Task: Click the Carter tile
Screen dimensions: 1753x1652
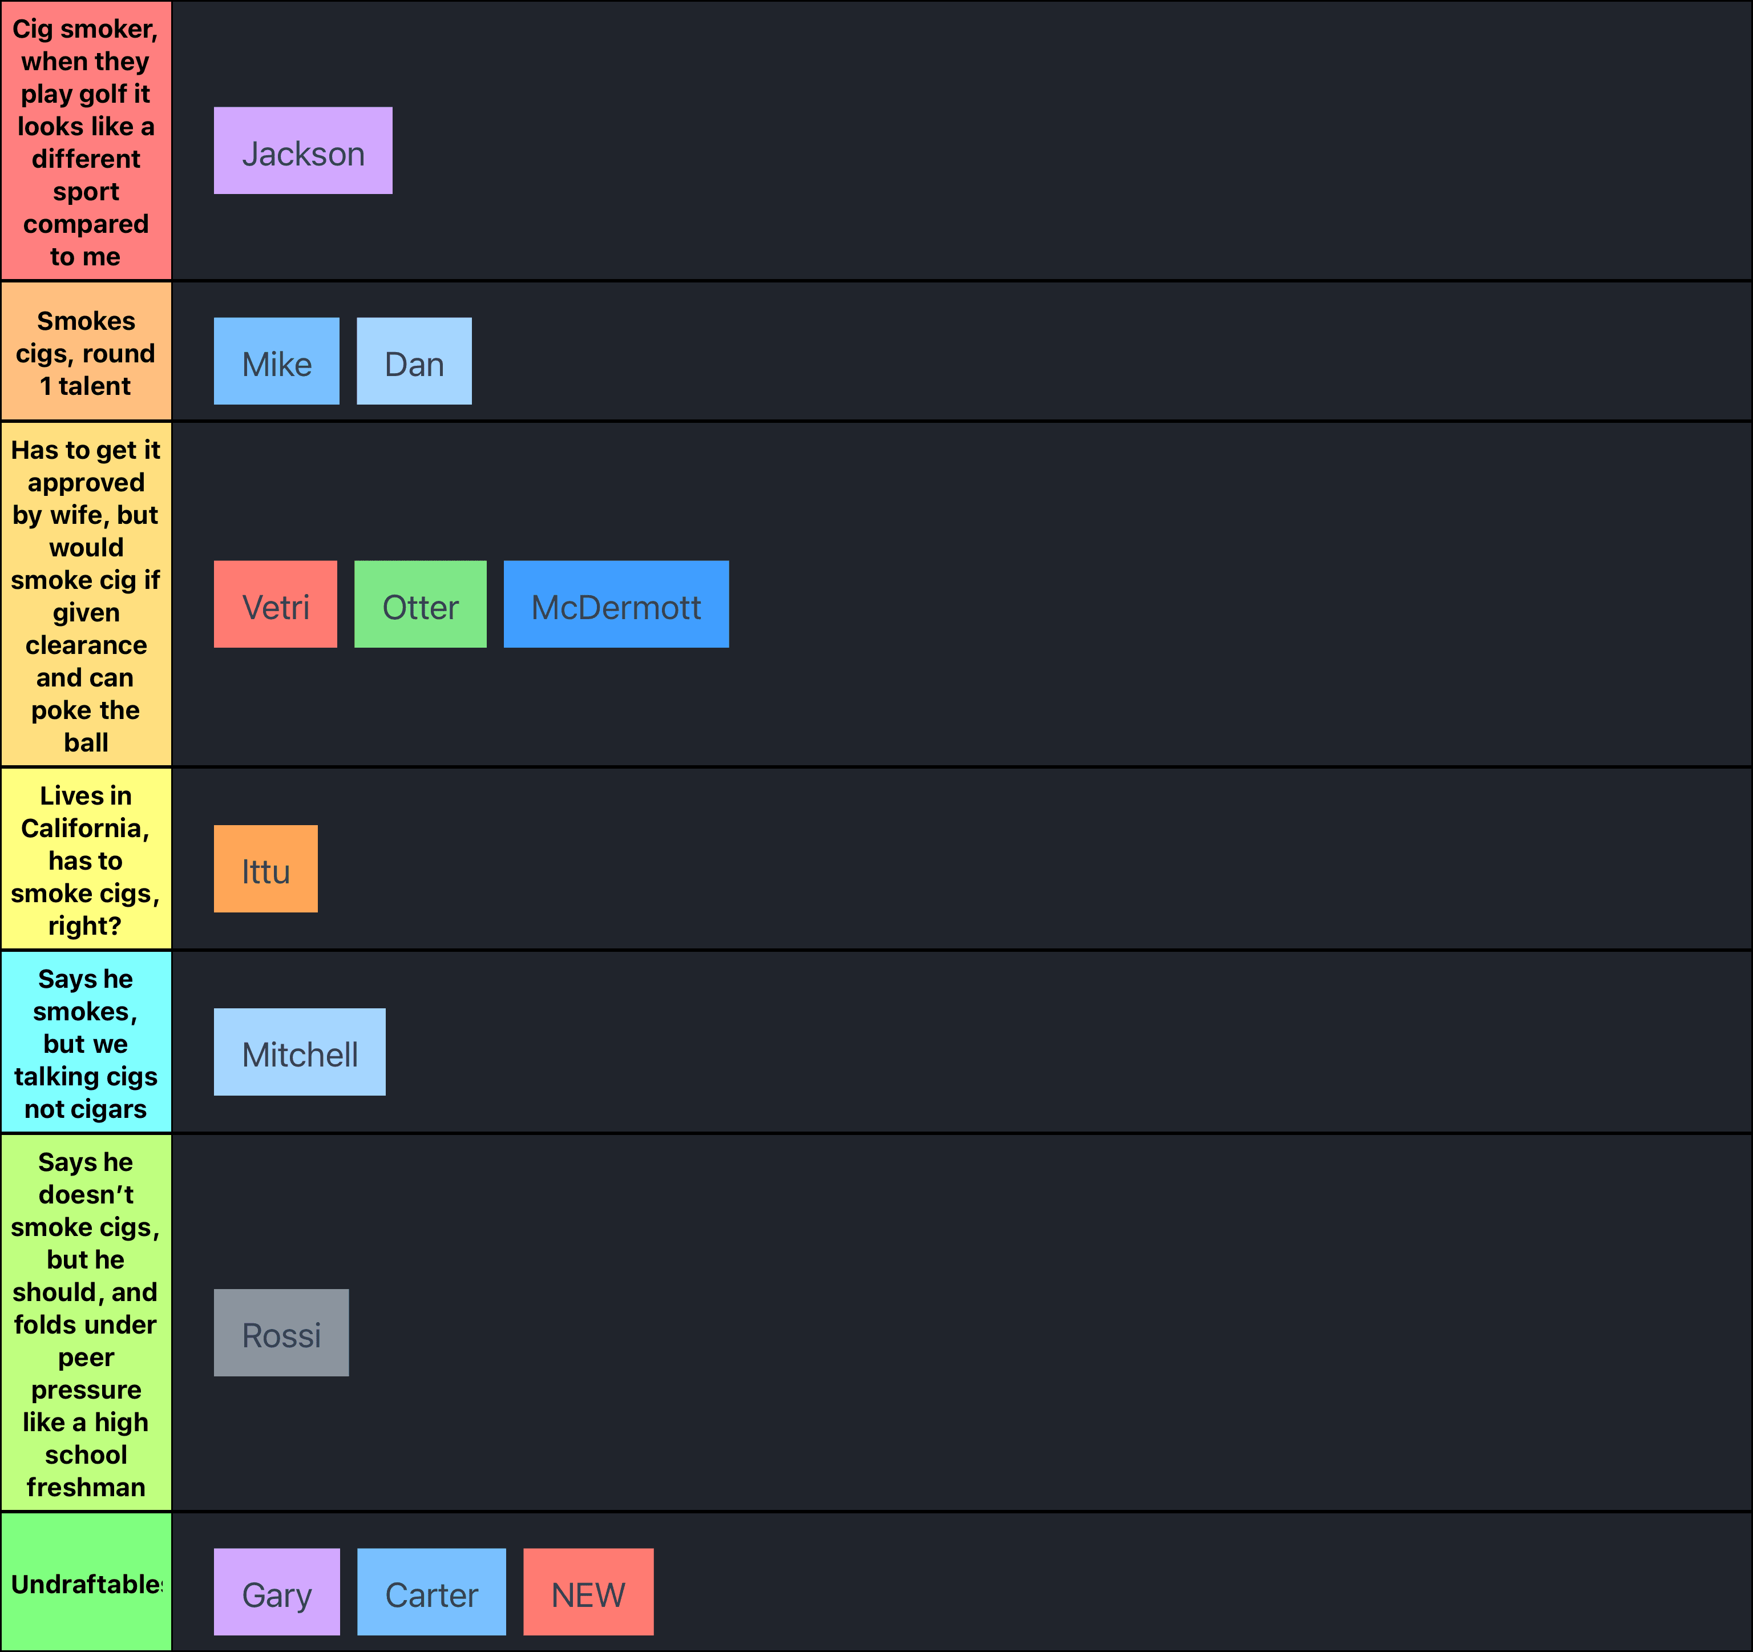Action: coord(431,1592)
